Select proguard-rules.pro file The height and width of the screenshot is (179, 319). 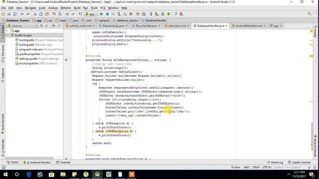pos(39,49)
